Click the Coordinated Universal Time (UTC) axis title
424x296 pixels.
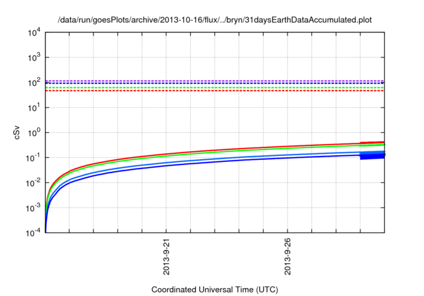[x=215, y=289]
